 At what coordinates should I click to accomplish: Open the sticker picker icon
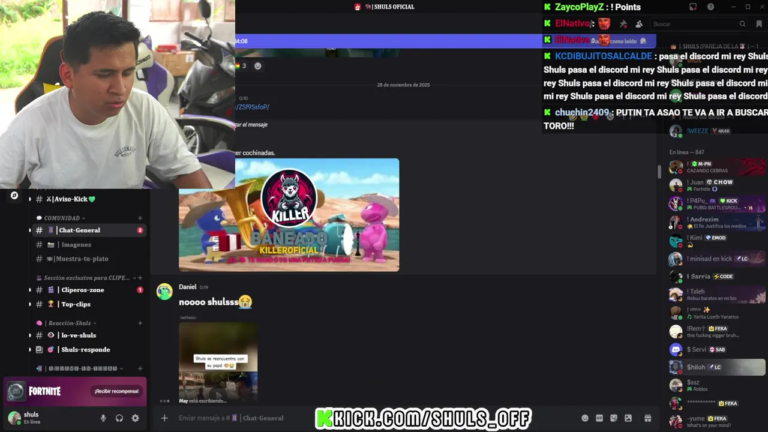pyautogui.click(x=614, y=418)
